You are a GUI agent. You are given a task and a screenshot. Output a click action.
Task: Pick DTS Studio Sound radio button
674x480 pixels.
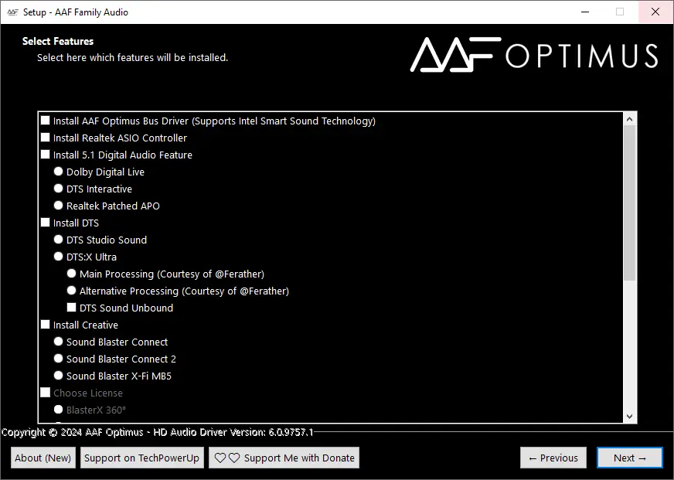click(58, 240)
